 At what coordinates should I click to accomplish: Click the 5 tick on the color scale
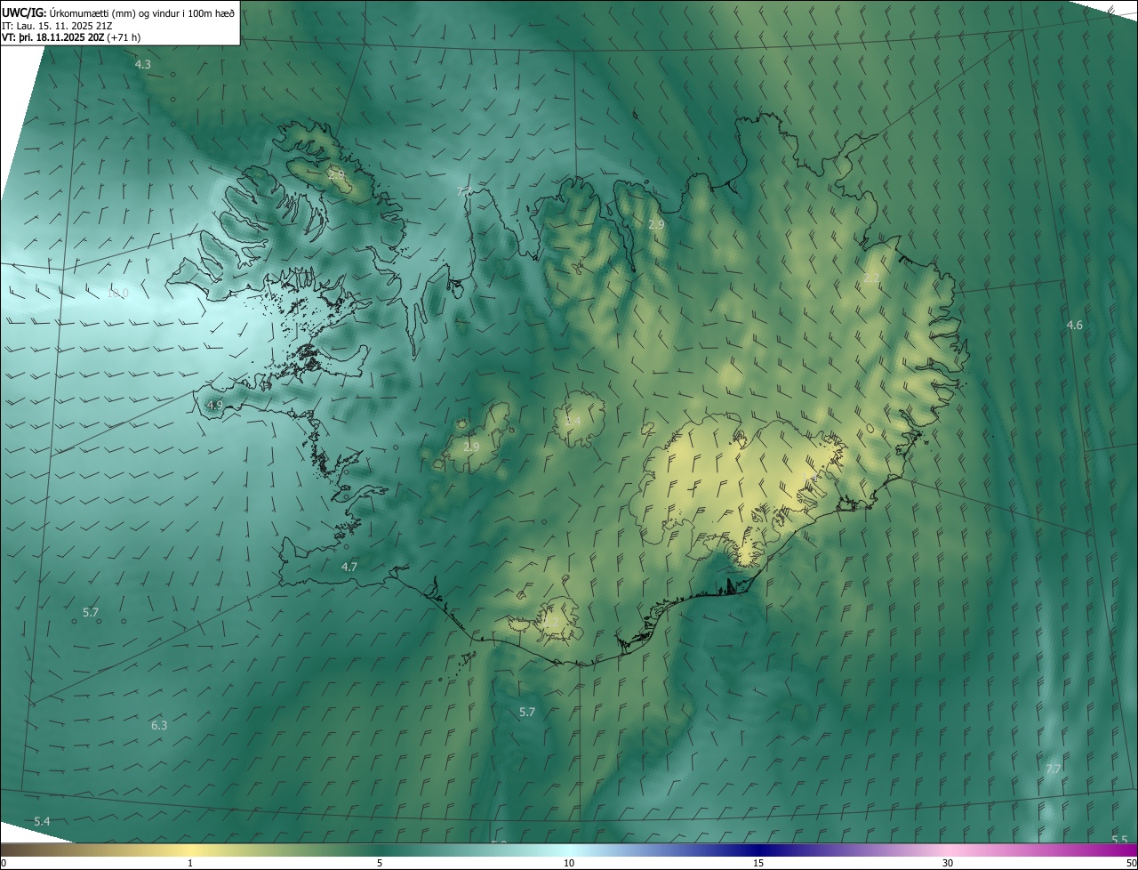[x=380, y=863]
